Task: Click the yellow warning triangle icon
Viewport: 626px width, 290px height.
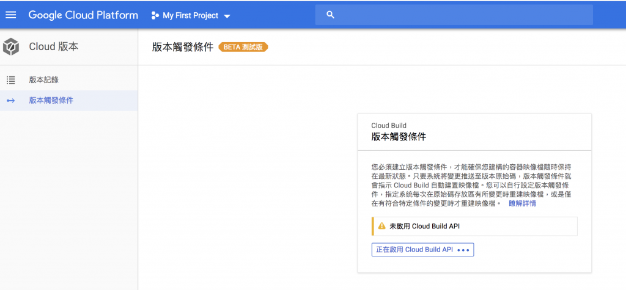Action: tap(381, 226)
